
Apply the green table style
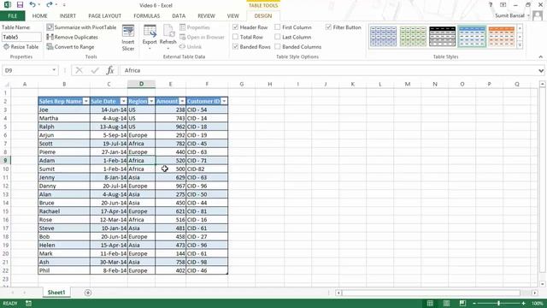[413, 36]
